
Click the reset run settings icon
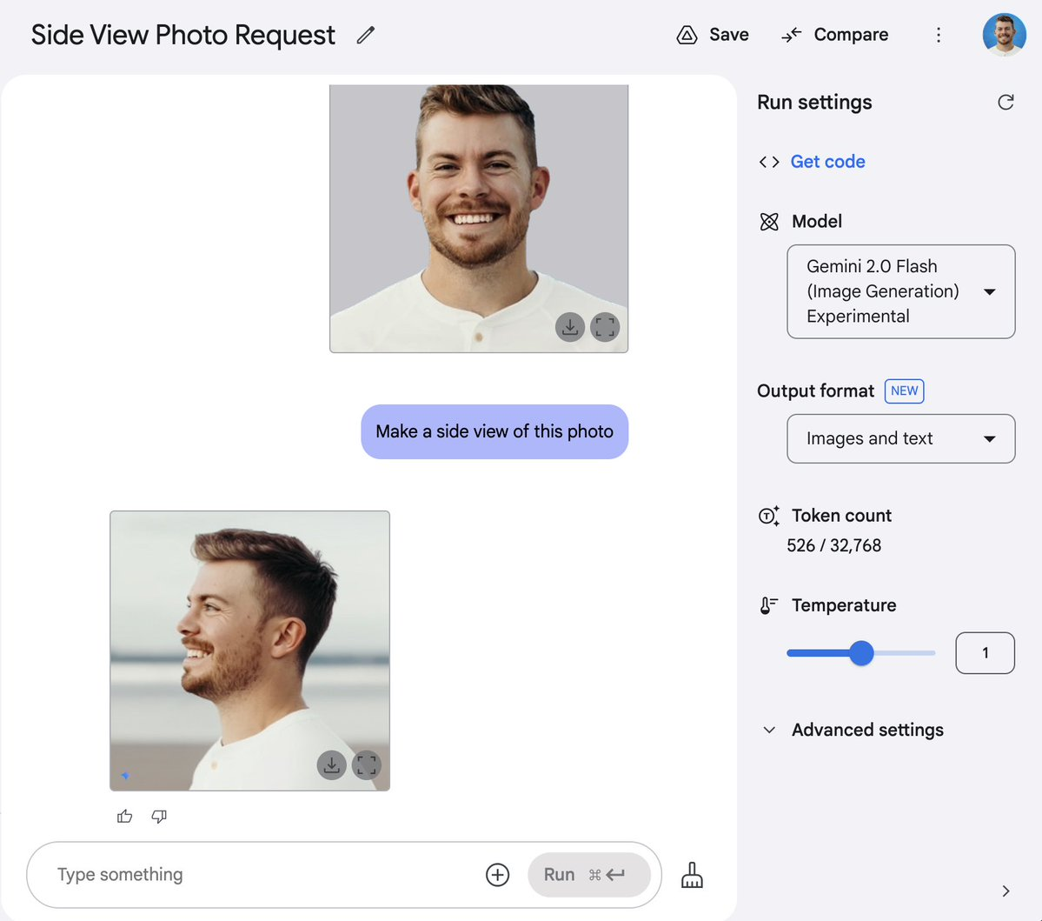(1005, 103)
